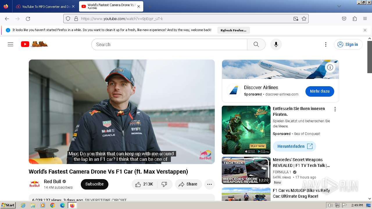Sign in to YouTube
The image size is (372, 209).
(x=348, y=44)
